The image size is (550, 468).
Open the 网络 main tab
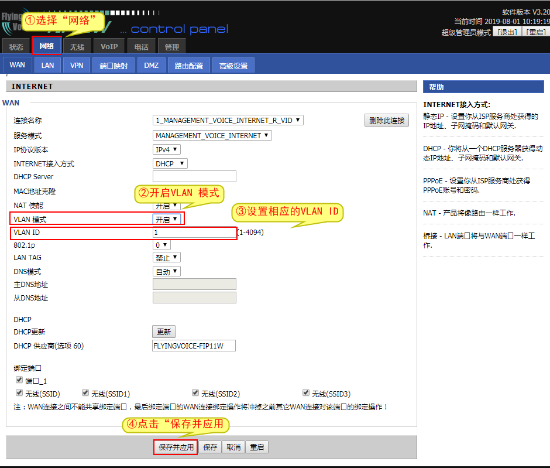point(47,46)
